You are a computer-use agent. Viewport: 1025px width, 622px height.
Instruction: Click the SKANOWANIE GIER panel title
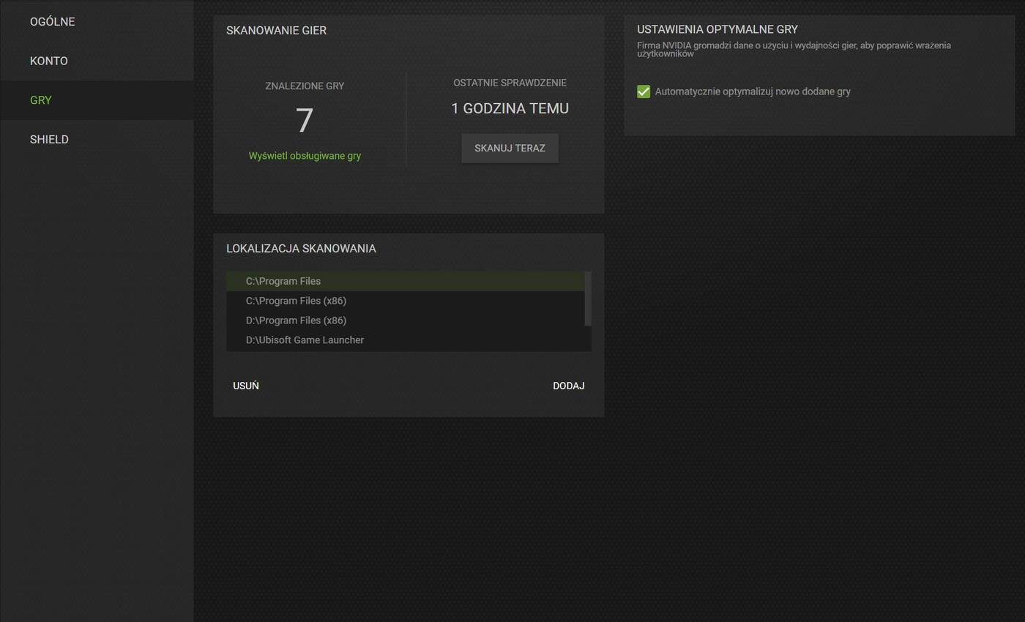tap(276, 30)
